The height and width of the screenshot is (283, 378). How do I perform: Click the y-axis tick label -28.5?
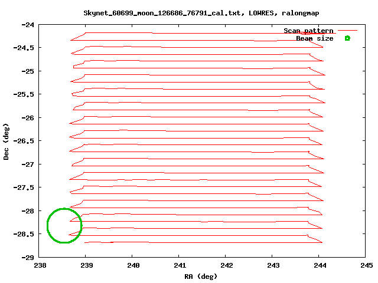click(x=24, y=234)
